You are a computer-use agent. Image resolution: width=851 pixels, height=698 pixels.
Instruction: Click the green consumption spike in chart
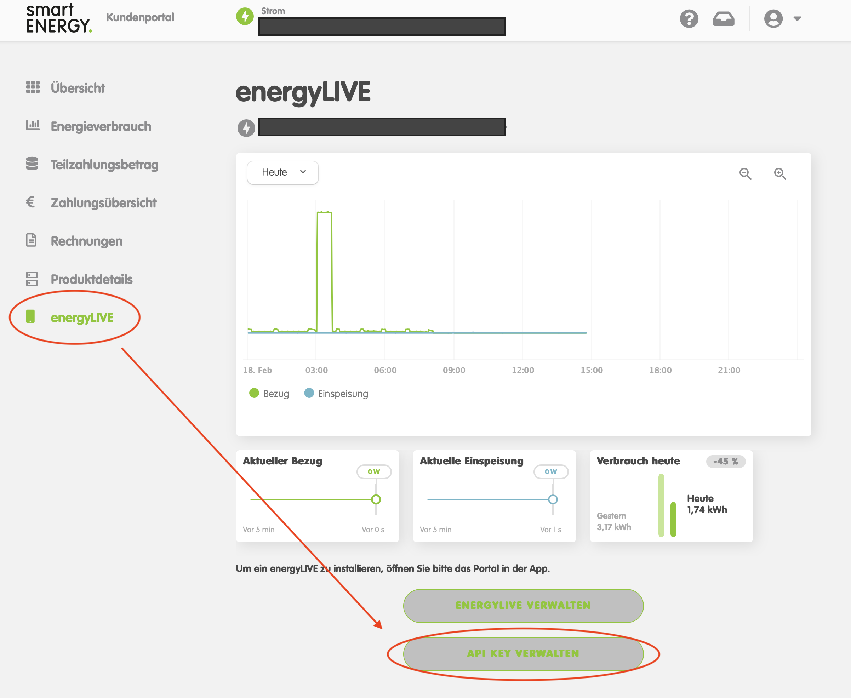(x=325, y=271)
